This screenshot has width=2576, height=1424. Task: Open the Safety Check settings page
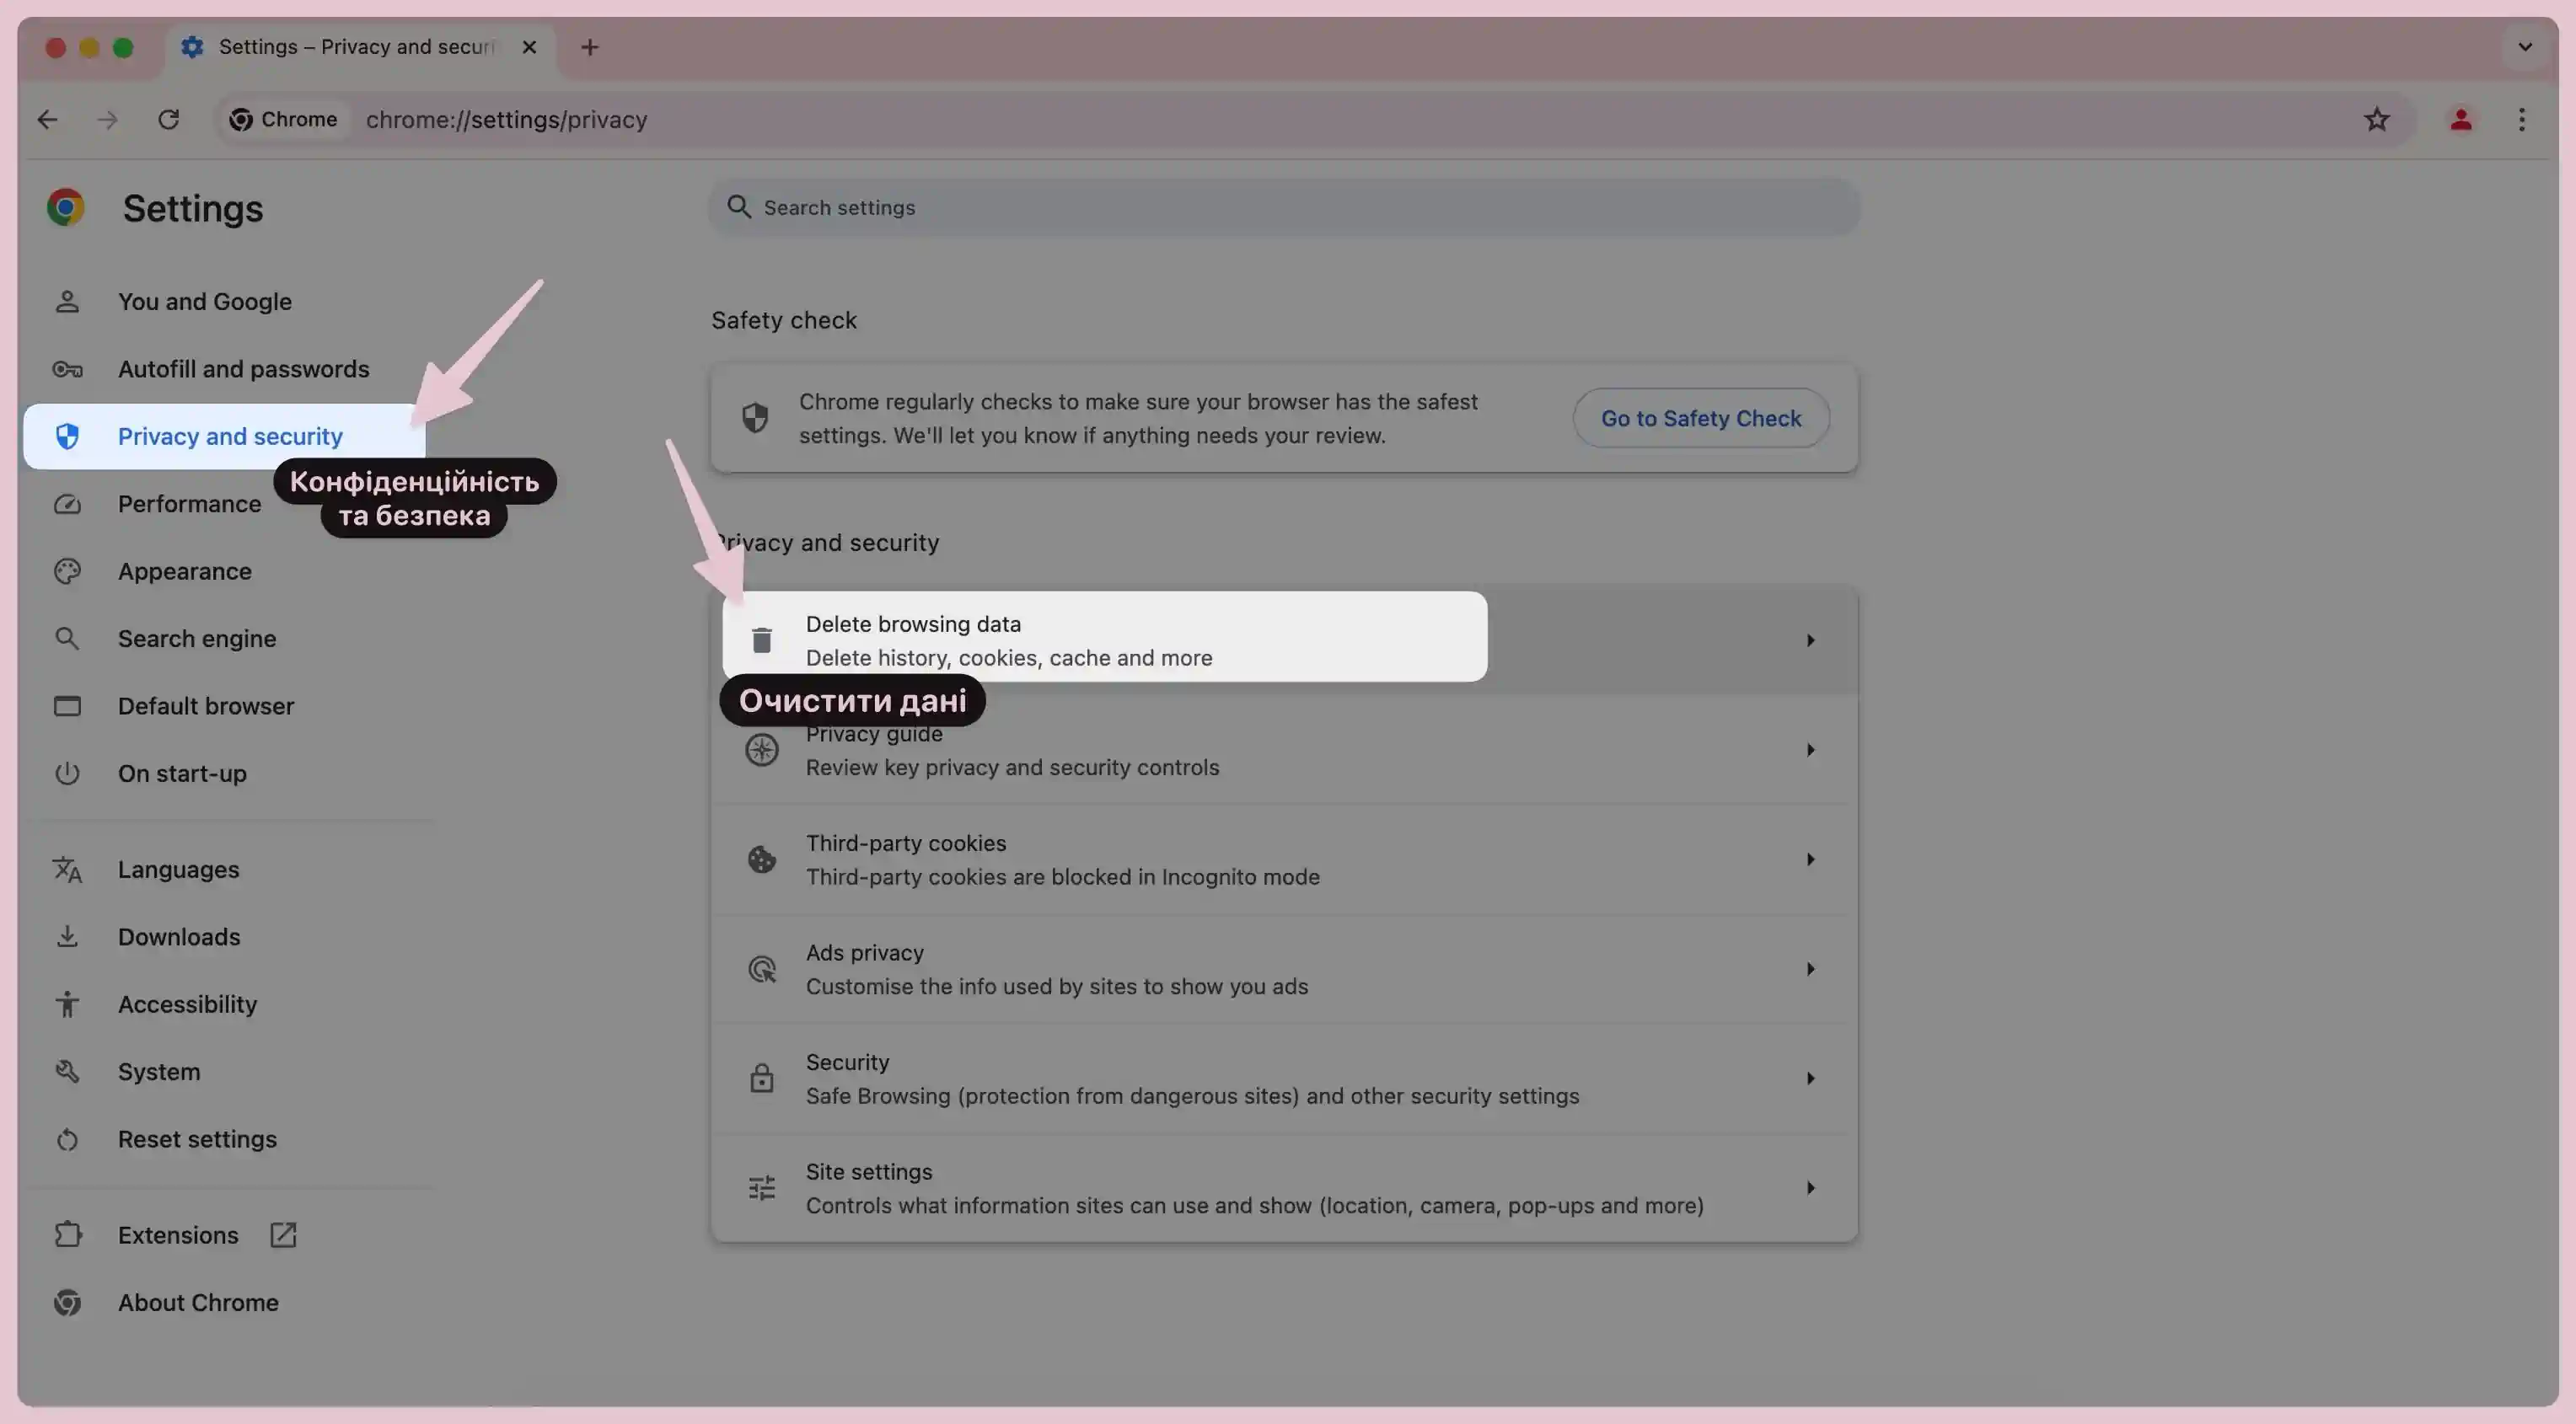click(1699, 417)
